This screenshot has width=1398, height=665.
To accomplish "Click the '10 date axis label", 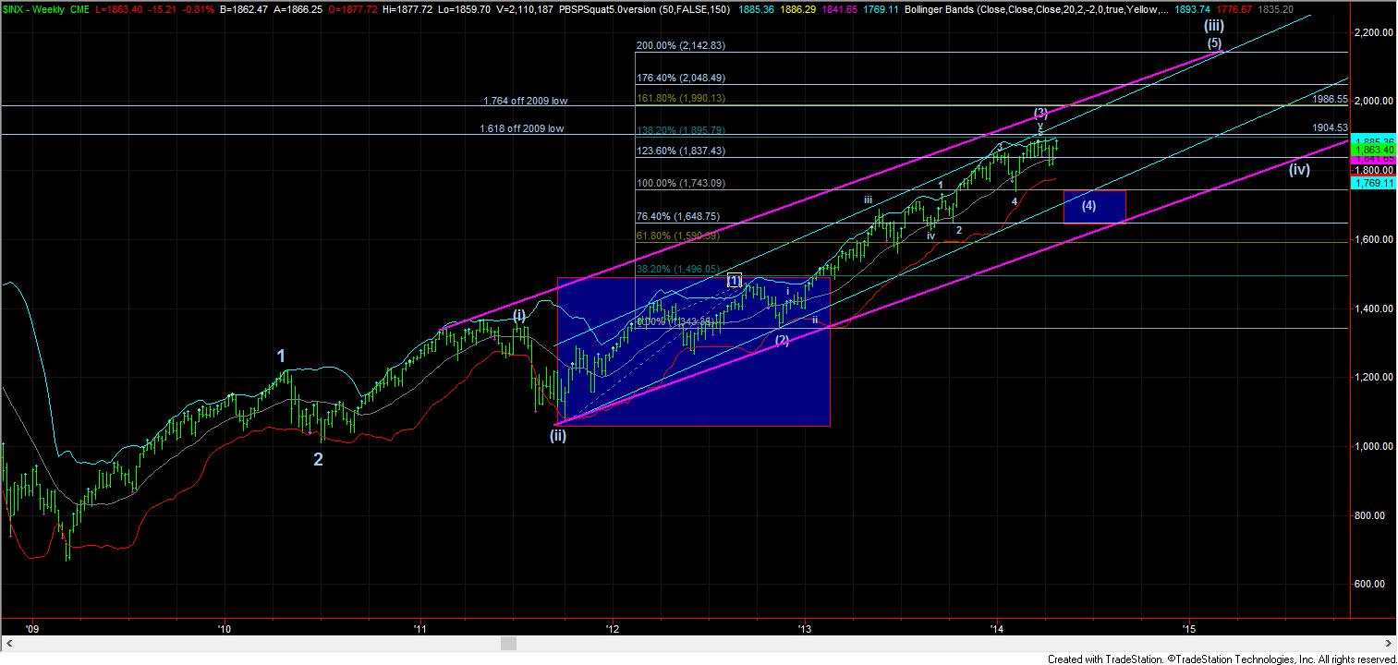I will pos(224,628).
